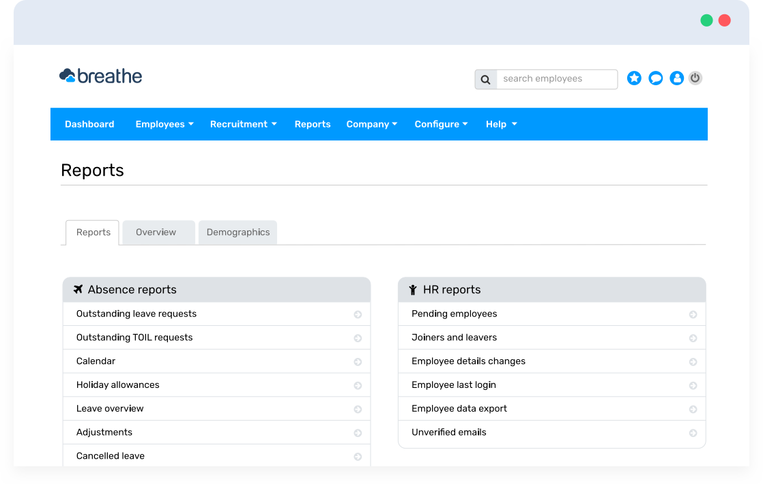Click the search magnifier icon
This screenshot has width=763, height=484.
point(486,79)
